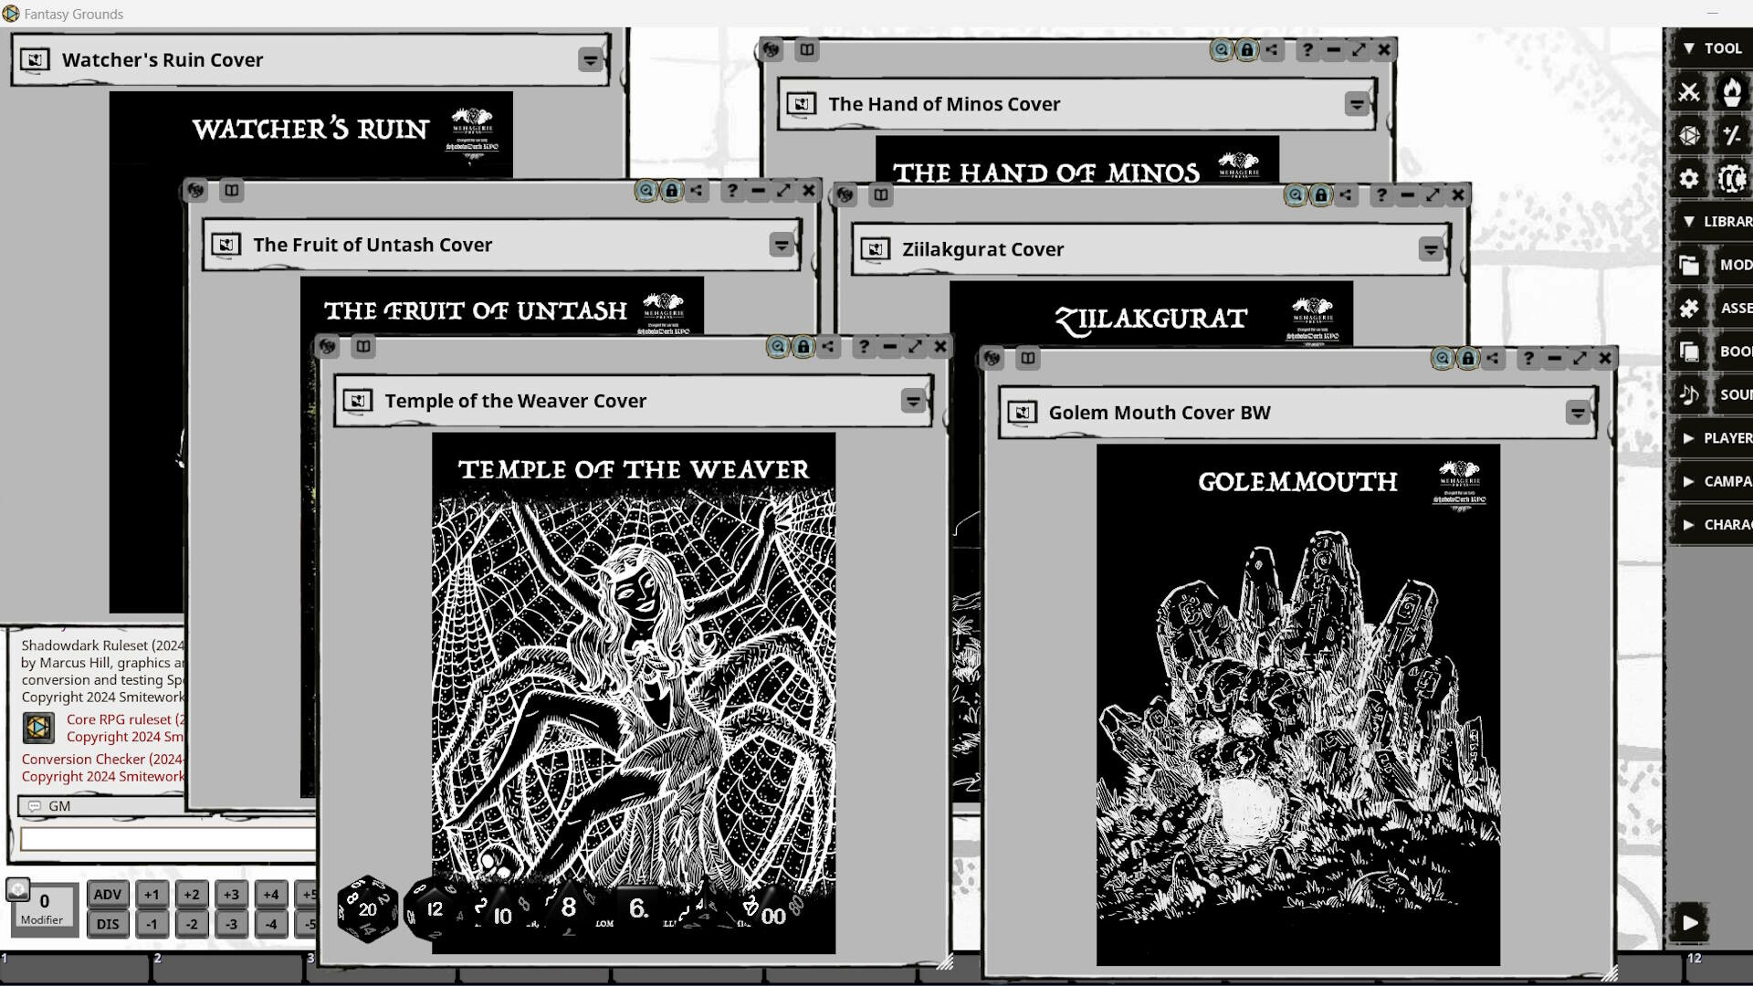Open the dropdown on the Golem Mouth Cover BW title bar
This screenshot has height=986, width=1753.
[x=1579, y=413]
